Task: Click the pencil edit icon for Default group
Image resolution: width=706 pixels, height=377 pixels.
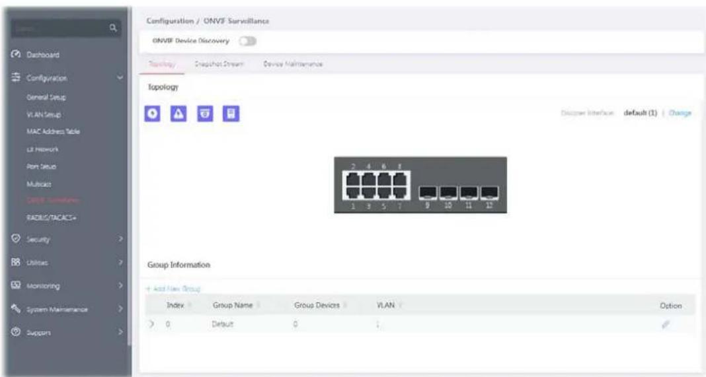Action: coord(666,324)
